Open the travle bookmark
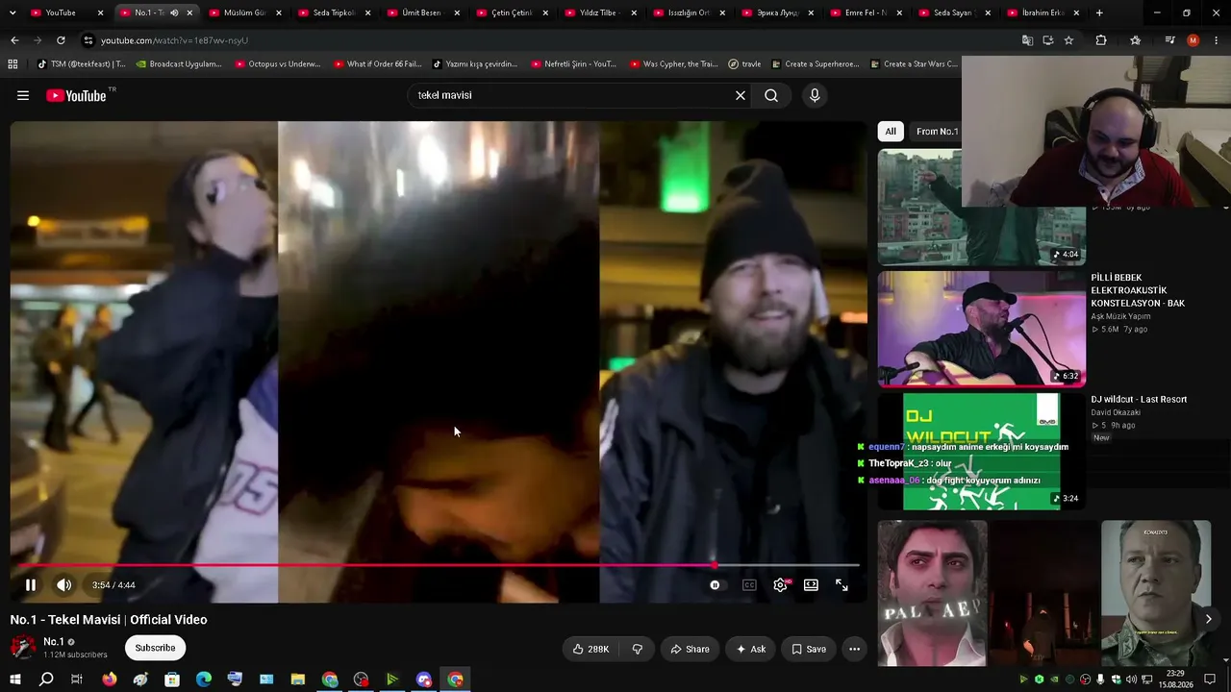The width and height of the screenshot is (1231, 692). pos(744,64)
